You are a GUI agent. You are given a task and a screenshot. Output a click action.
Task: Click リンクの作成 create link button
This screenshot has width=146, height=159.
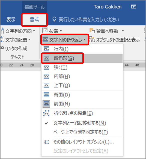pos(14,48)
